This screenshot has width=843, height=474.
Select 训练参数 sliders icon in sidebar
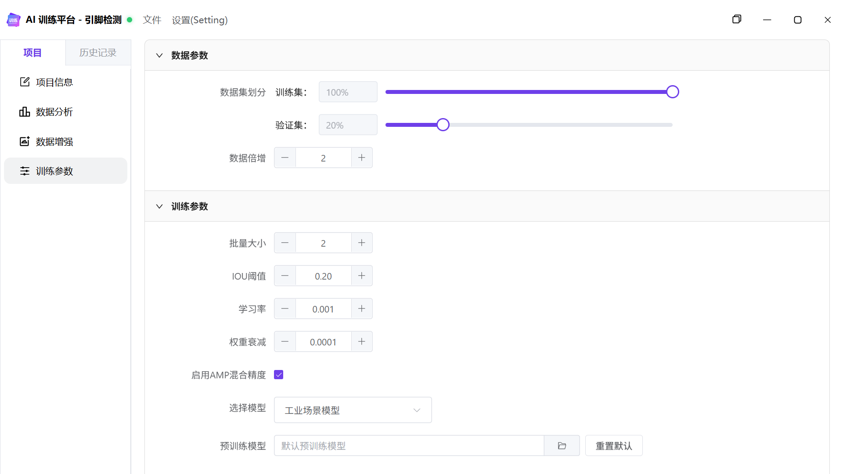pyautogui.click(x=25, y=171)
